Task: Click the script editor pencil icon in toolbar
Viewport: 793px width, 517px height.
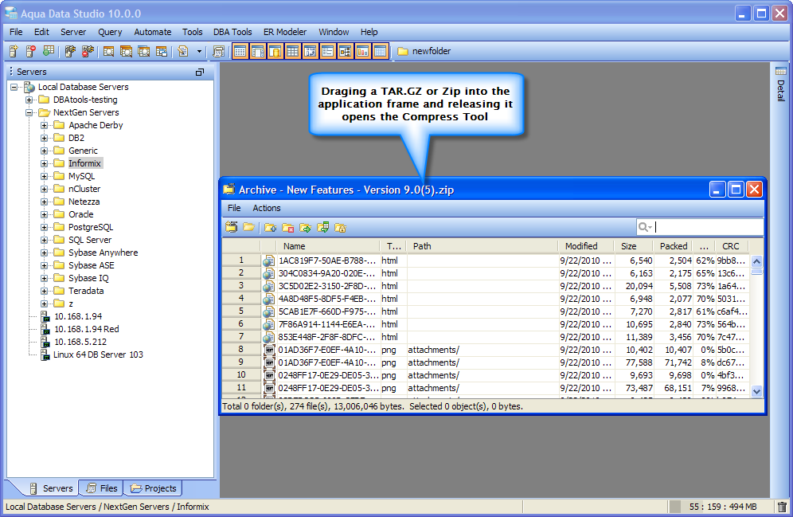Action: [183, 51]
